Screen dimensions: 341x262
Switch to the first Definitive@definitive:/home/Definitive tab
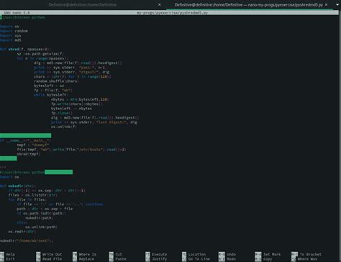pyautogui.click(x=82, y=5)
